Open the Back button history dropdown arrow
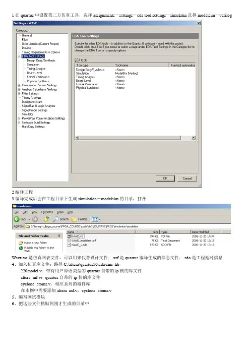The height and width of the screenshot is (354, 250). tap(29, 219)
